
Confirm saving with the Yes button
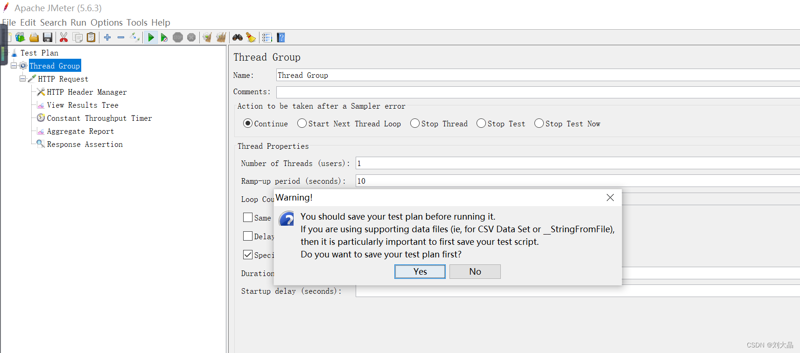pyautogui.click(x=420, y=271)
